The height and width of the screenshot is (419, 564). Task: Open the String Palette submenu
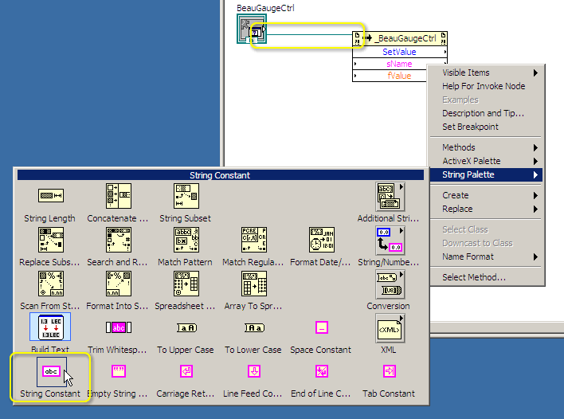point(488,174)
